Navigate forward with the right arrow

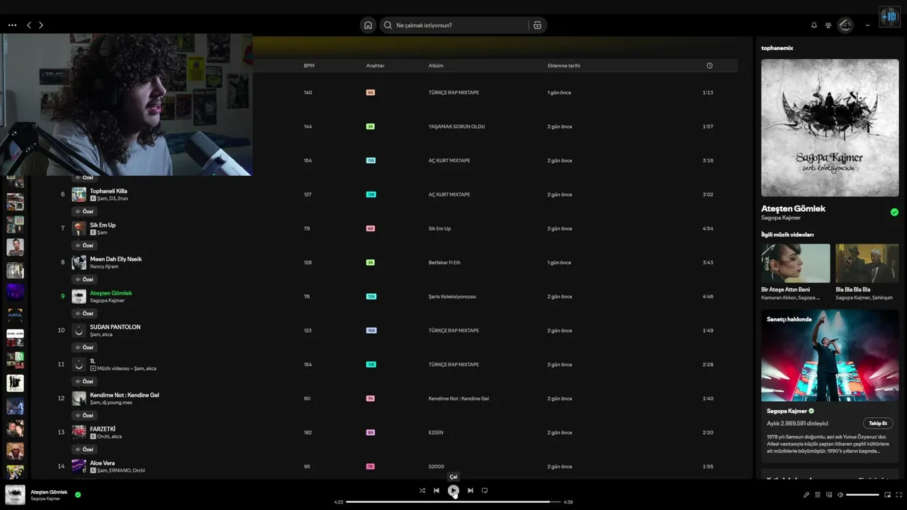(x=41, y=25)
